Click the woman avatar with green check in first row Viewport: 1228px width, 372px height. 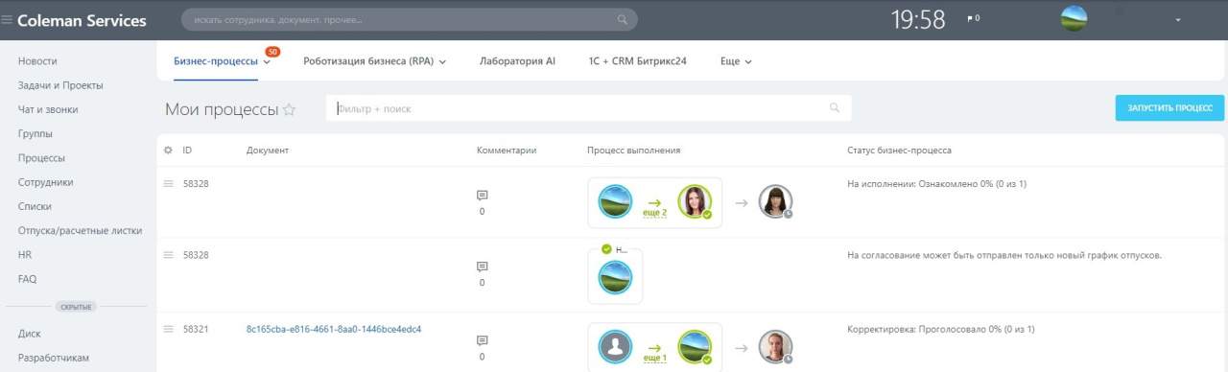[695, 202]
